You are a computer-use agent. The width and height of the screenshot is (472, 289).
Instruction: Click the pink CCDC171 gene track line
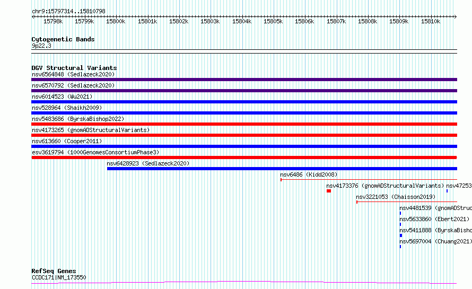244,283
